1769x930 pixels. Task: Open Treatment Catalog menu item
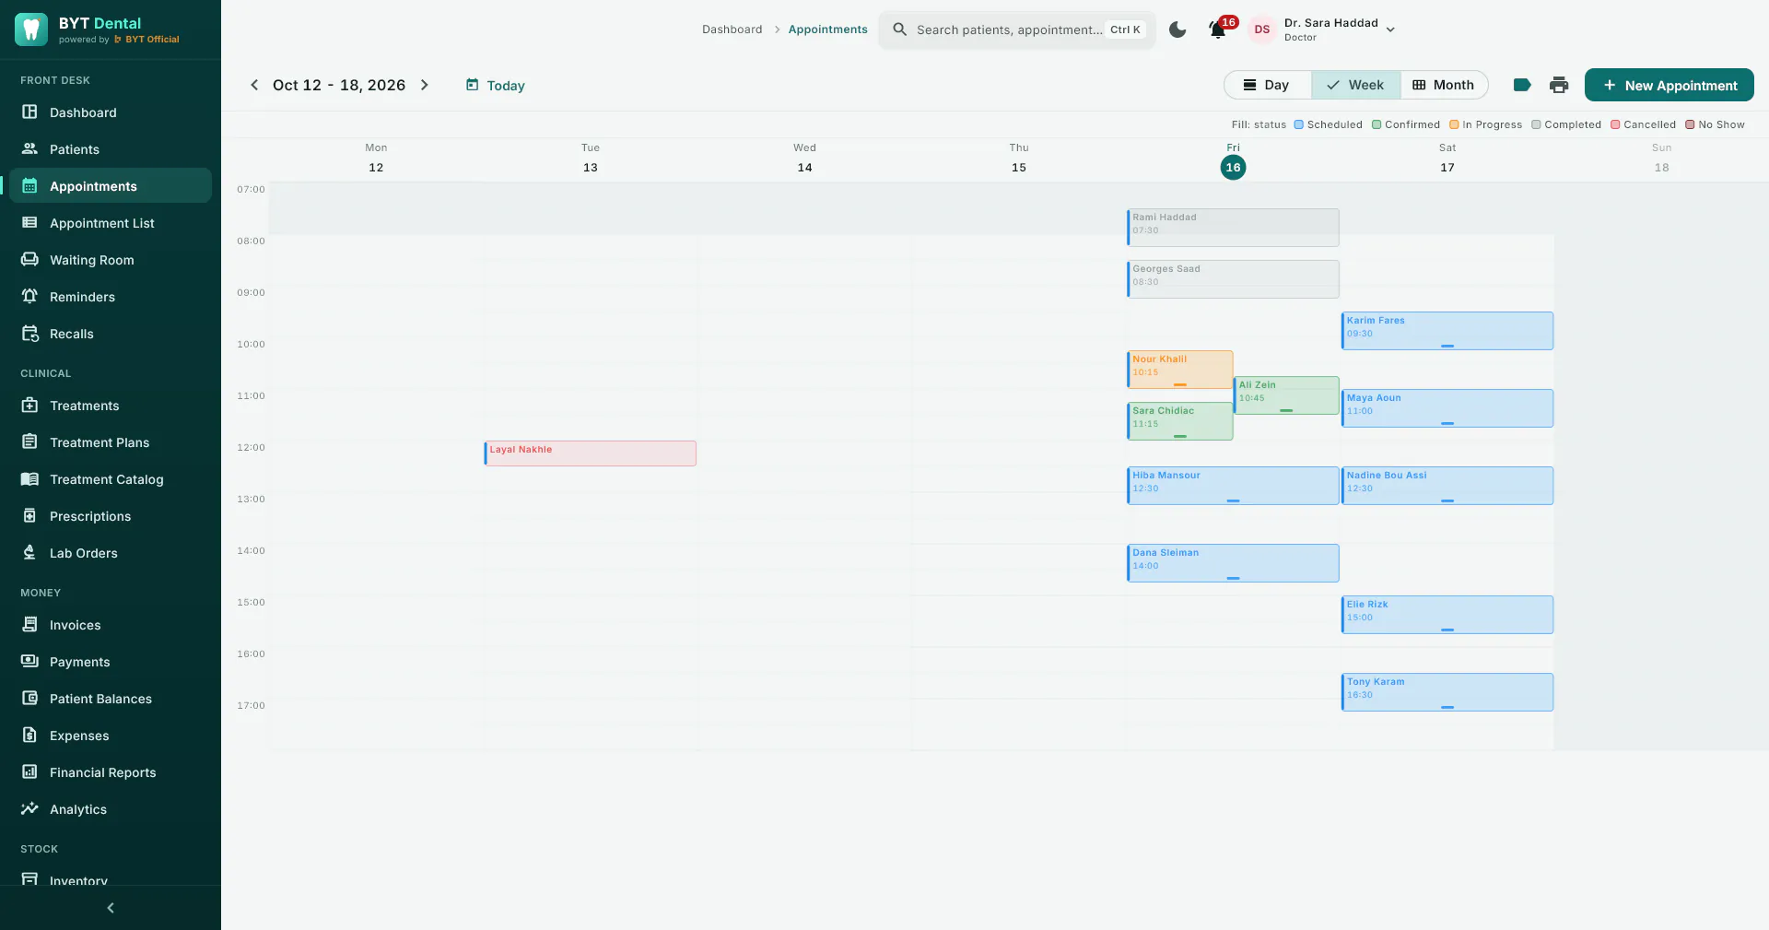[111, 479]
